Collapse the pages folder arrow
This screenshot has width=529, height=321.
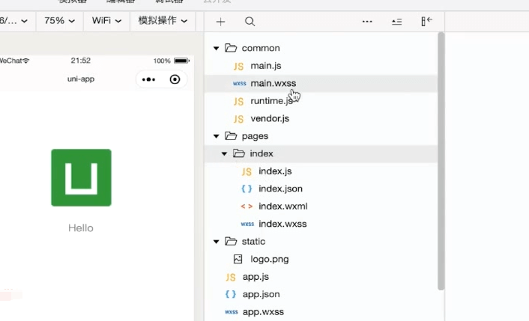pyautogui.click(x=217, y=136)
